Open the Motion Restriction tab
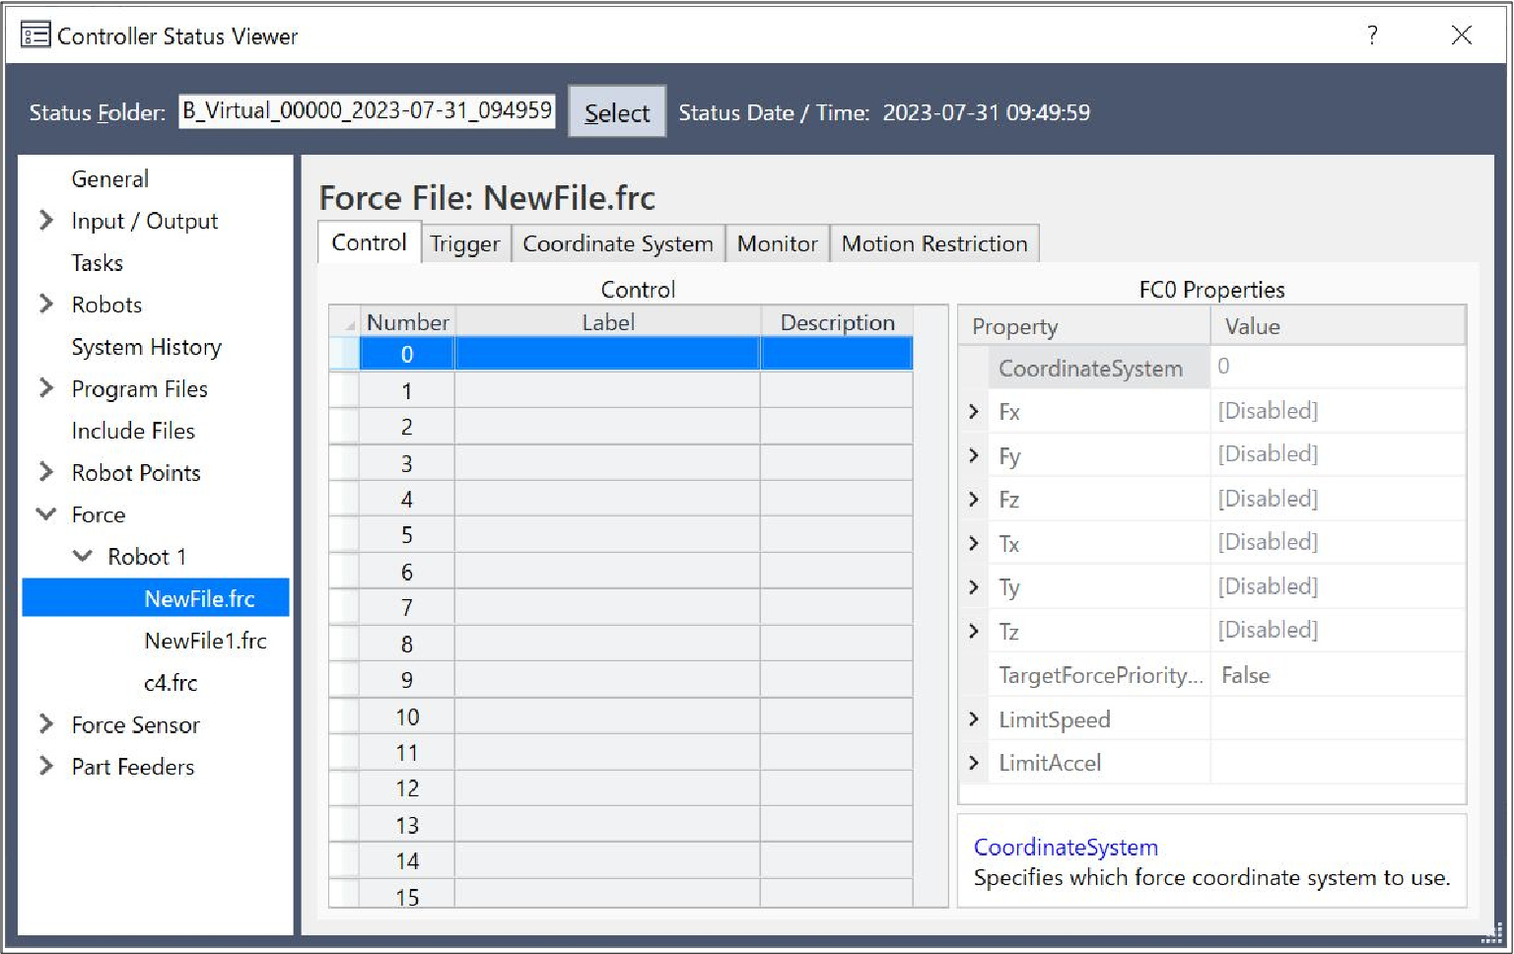1514x954 pixels. click(x=933, y=244)
